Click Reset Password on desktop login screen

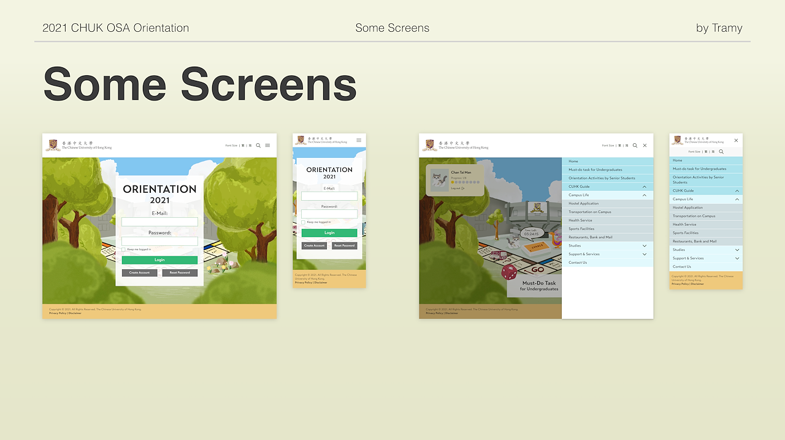180,272
